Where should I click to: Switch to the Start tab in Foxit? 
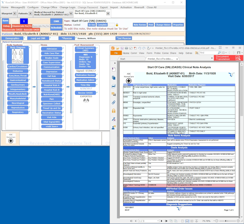click(x=123, y=59)
